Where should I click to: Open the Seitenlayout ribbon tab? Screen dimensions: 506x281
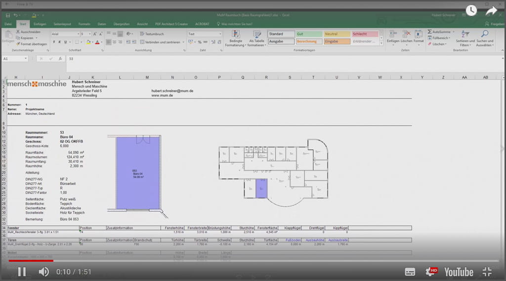(62, 24)
